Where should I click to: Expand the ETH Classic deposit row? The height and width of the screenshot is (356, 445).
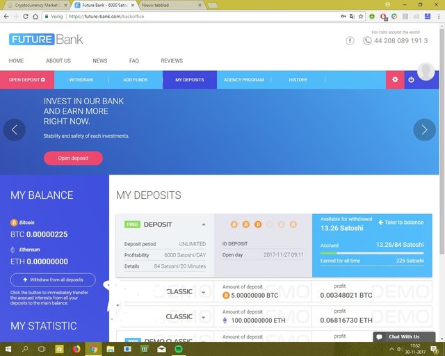coord(204,317)
